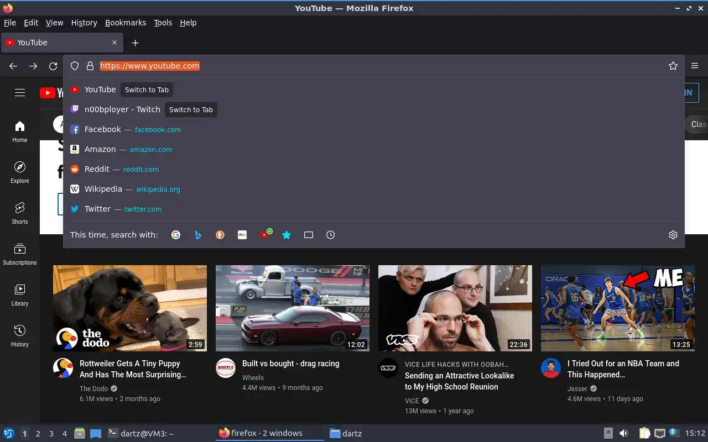Open the Bookmarks menu

coord(126,23)
